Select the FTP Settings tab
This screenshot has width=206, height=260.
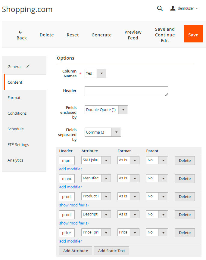point(18,145)
